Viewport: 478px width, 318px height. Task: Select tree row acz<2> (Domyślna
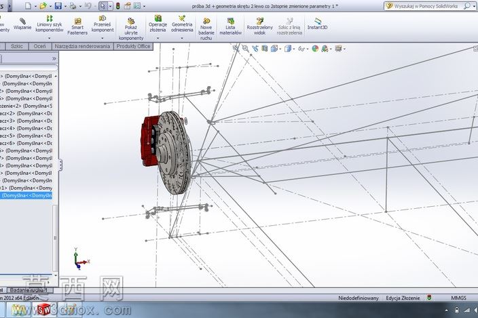point(26,113)
